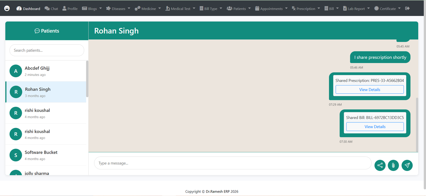Select jolly sharma patient

pyautogui.click(x=46, y=171)
